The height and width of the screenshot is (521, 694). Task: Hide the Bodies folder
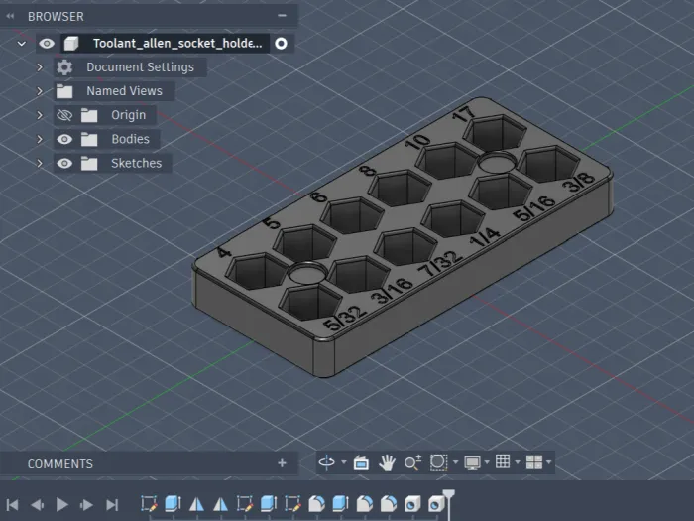click(64, 139)
